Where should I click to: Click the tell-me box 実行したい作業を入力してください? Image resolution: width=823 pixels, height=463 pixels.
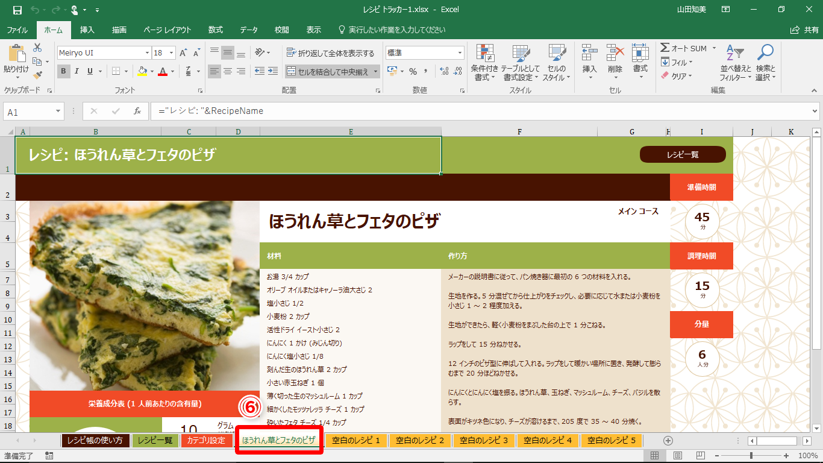pos(392,30)
